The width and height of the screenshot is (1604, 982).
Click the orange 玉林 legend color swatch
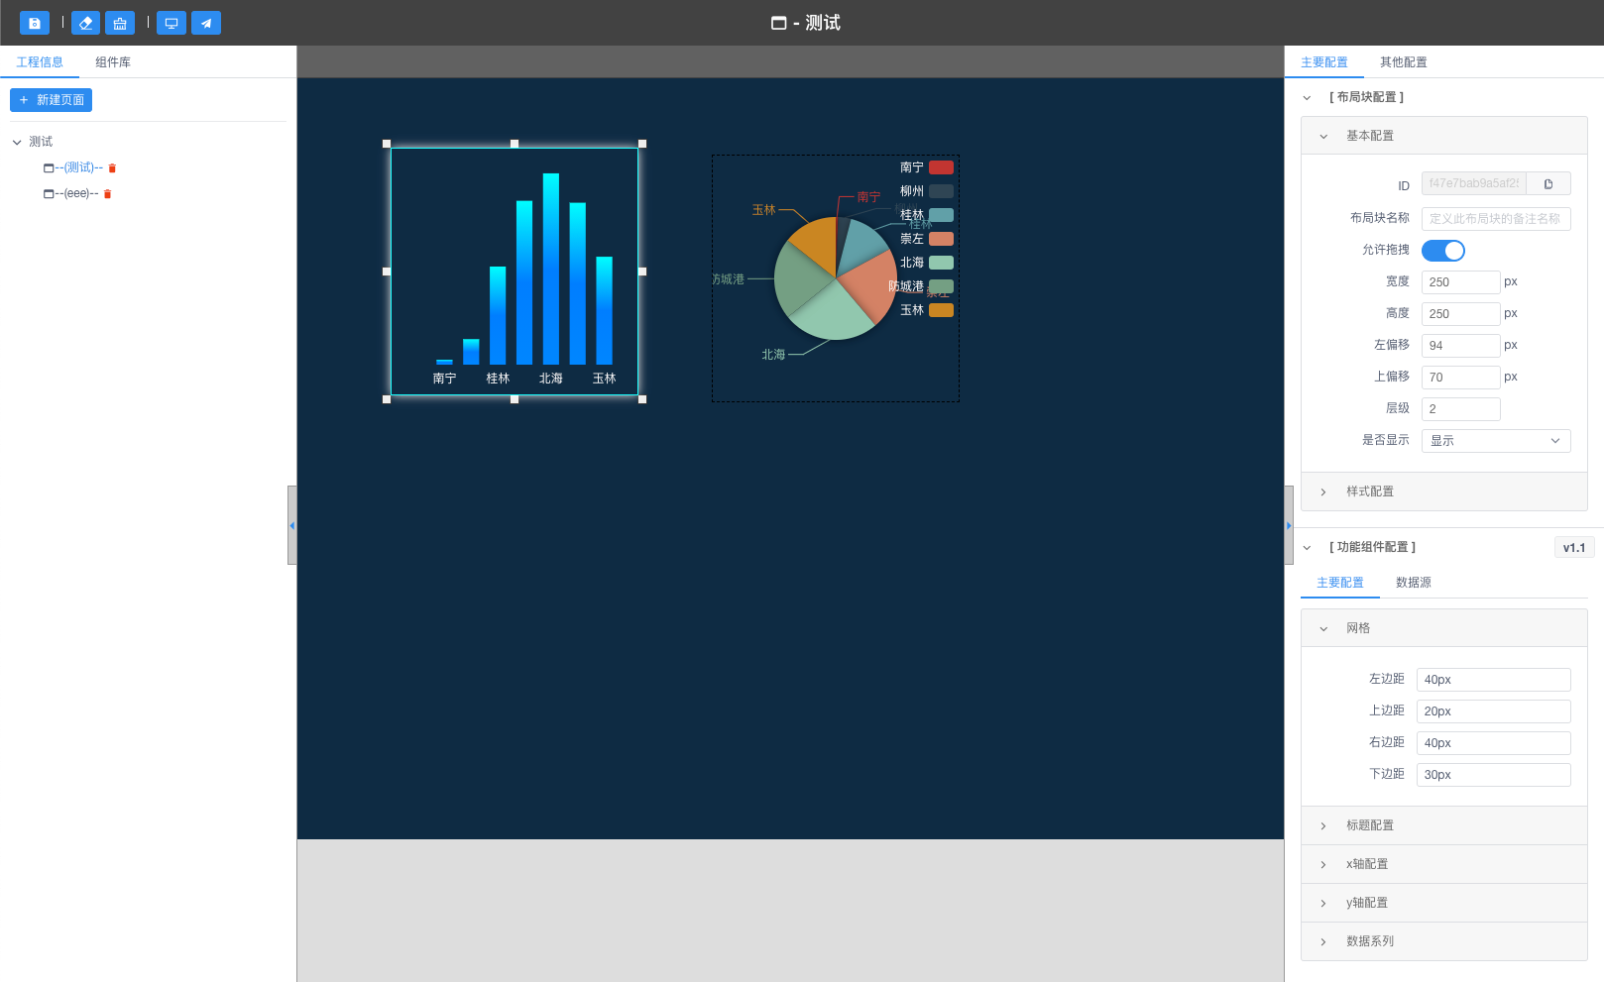(941, 310)
